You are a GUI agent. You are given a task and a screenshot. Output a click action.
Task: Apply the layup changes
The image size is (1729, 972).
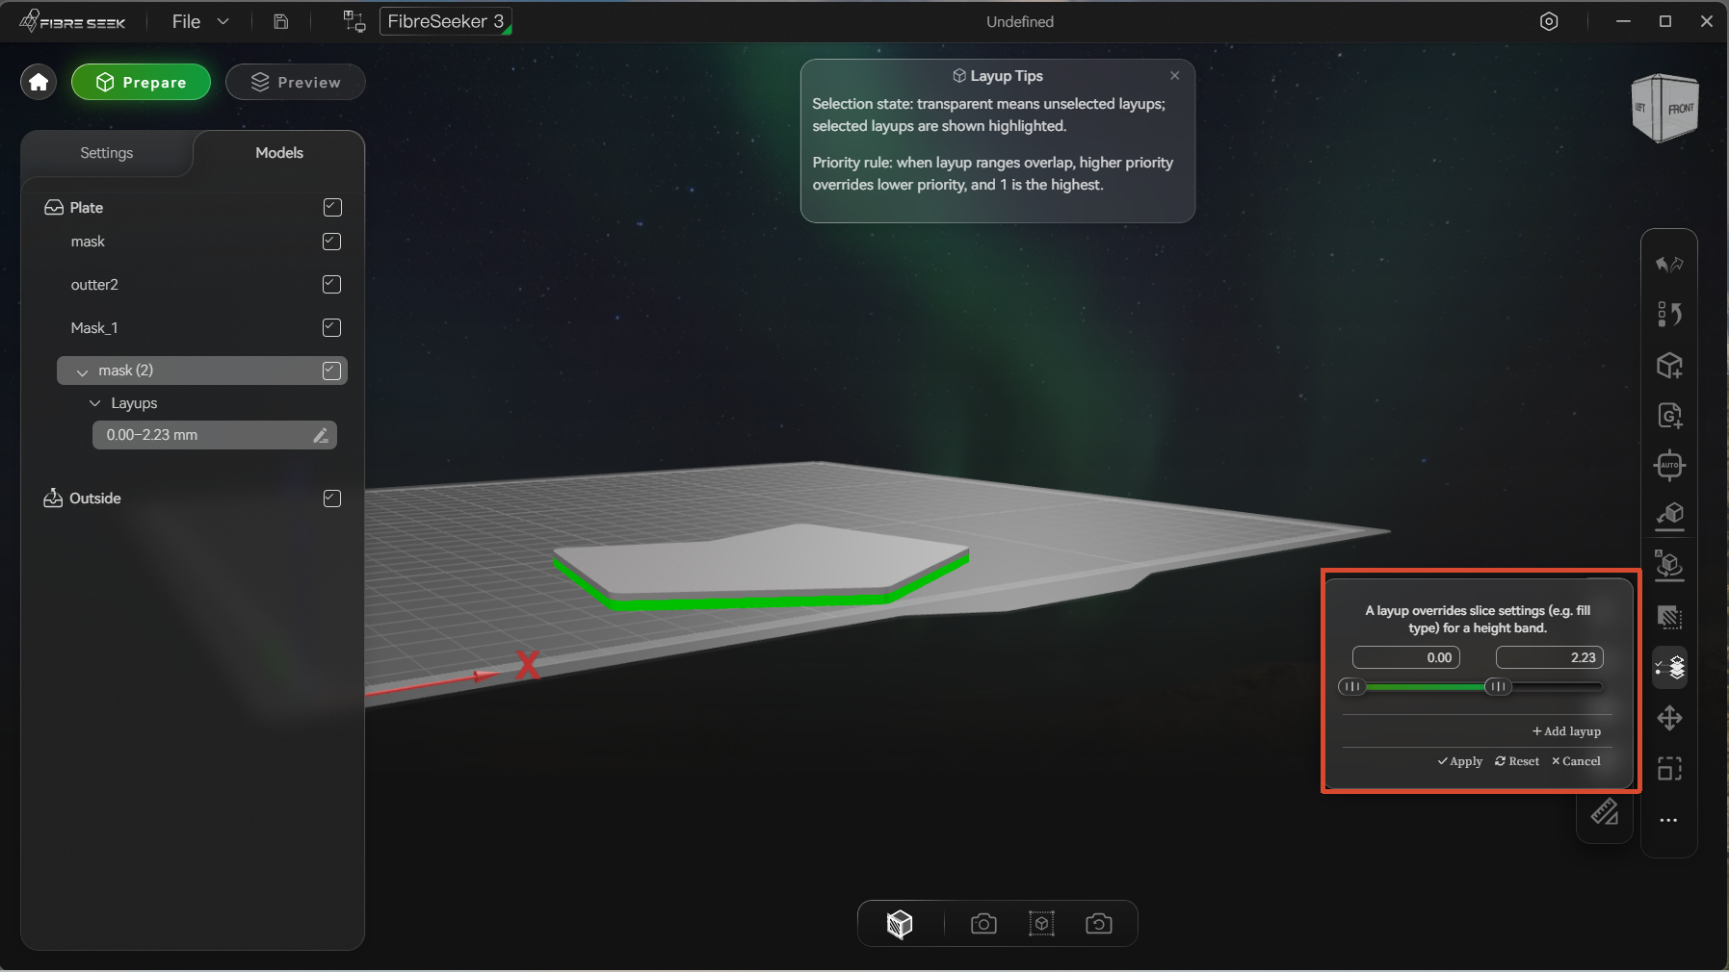click(x=1460, y=761)
